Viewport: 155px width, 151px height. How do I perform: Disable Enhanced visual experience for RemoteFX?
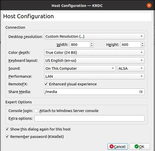46,84
